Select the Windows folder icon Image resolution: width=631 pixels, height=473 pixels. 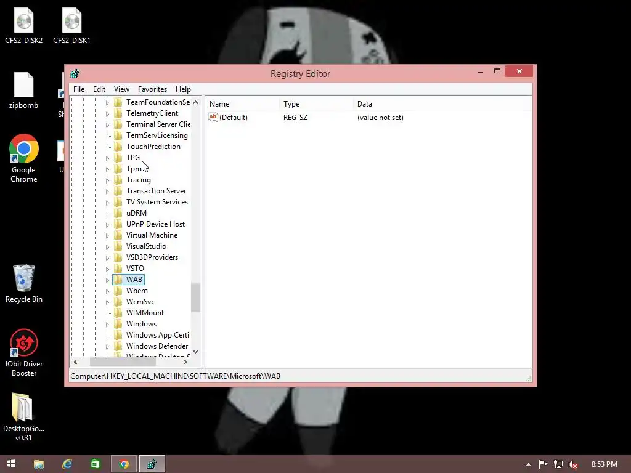pyautogui.click(x=118, y=324)
